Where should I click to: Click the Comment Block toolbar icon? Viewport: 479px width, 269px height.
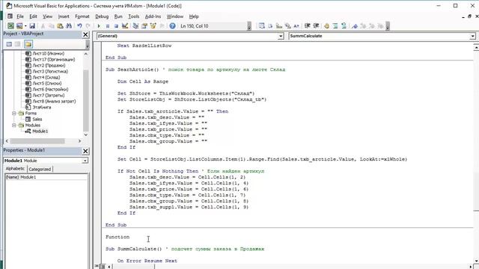coord(335,26)
